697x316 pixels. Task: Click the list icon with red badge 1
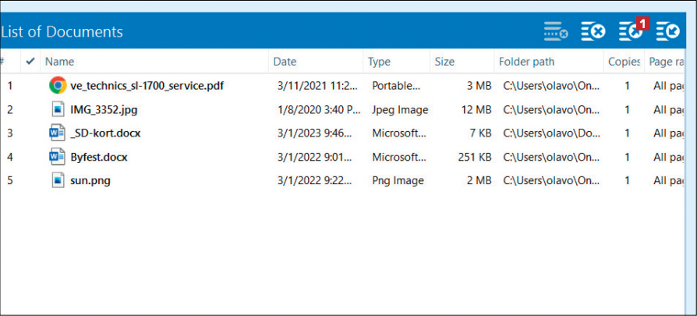click(632, 30)
